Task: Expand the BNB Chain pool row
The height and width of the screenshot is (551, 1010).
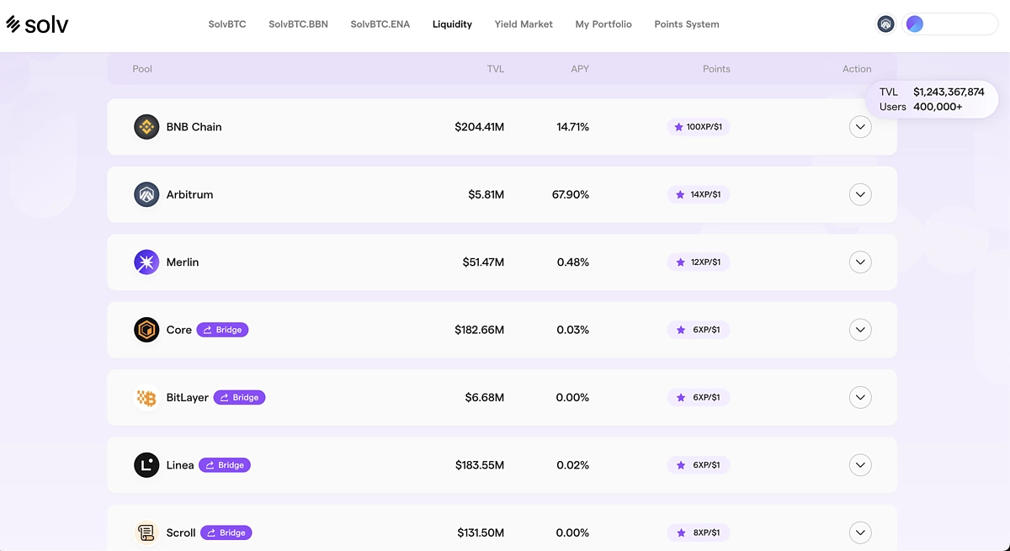Action: point(860,127)
